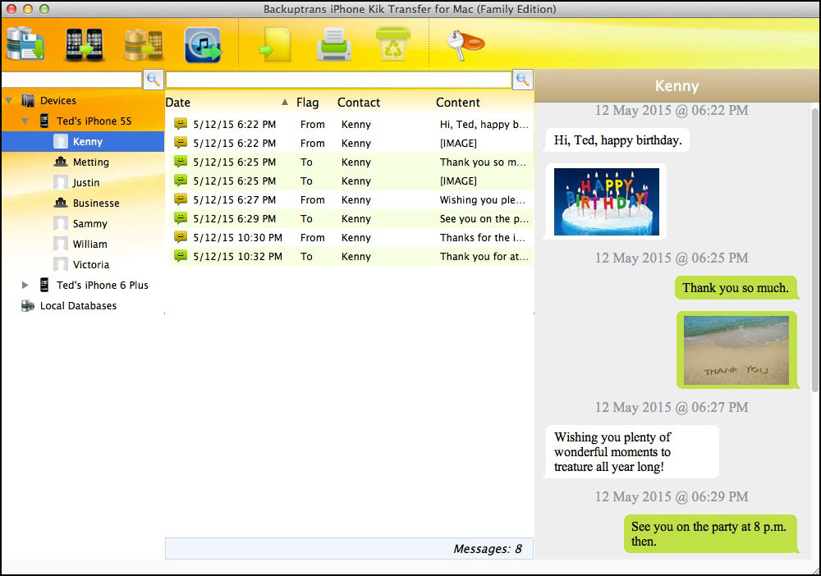Click the Kenny chat header
Screen dimensions: 821x576
coord(677,85)
